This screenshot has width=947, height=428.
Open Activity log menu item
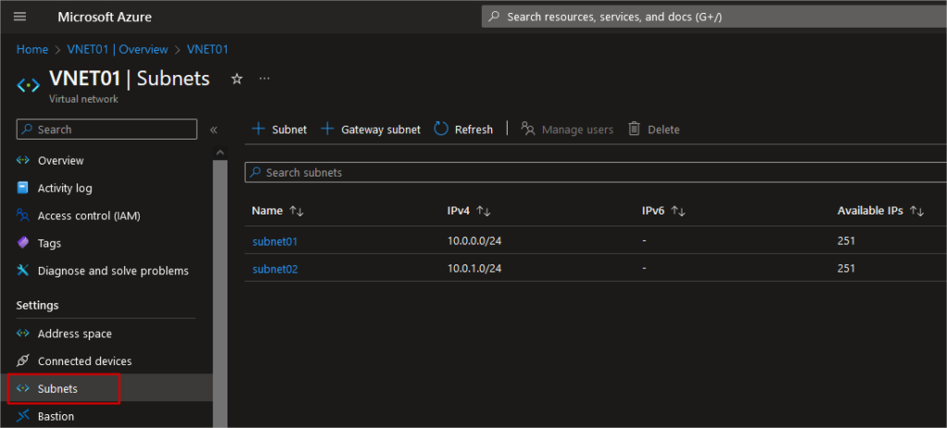click(x=65, y=189)
